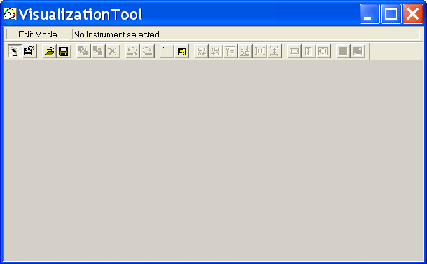Align instruments to the bottom
The width and height of the screenshot is (427, 264).
(x=245, y=51)
